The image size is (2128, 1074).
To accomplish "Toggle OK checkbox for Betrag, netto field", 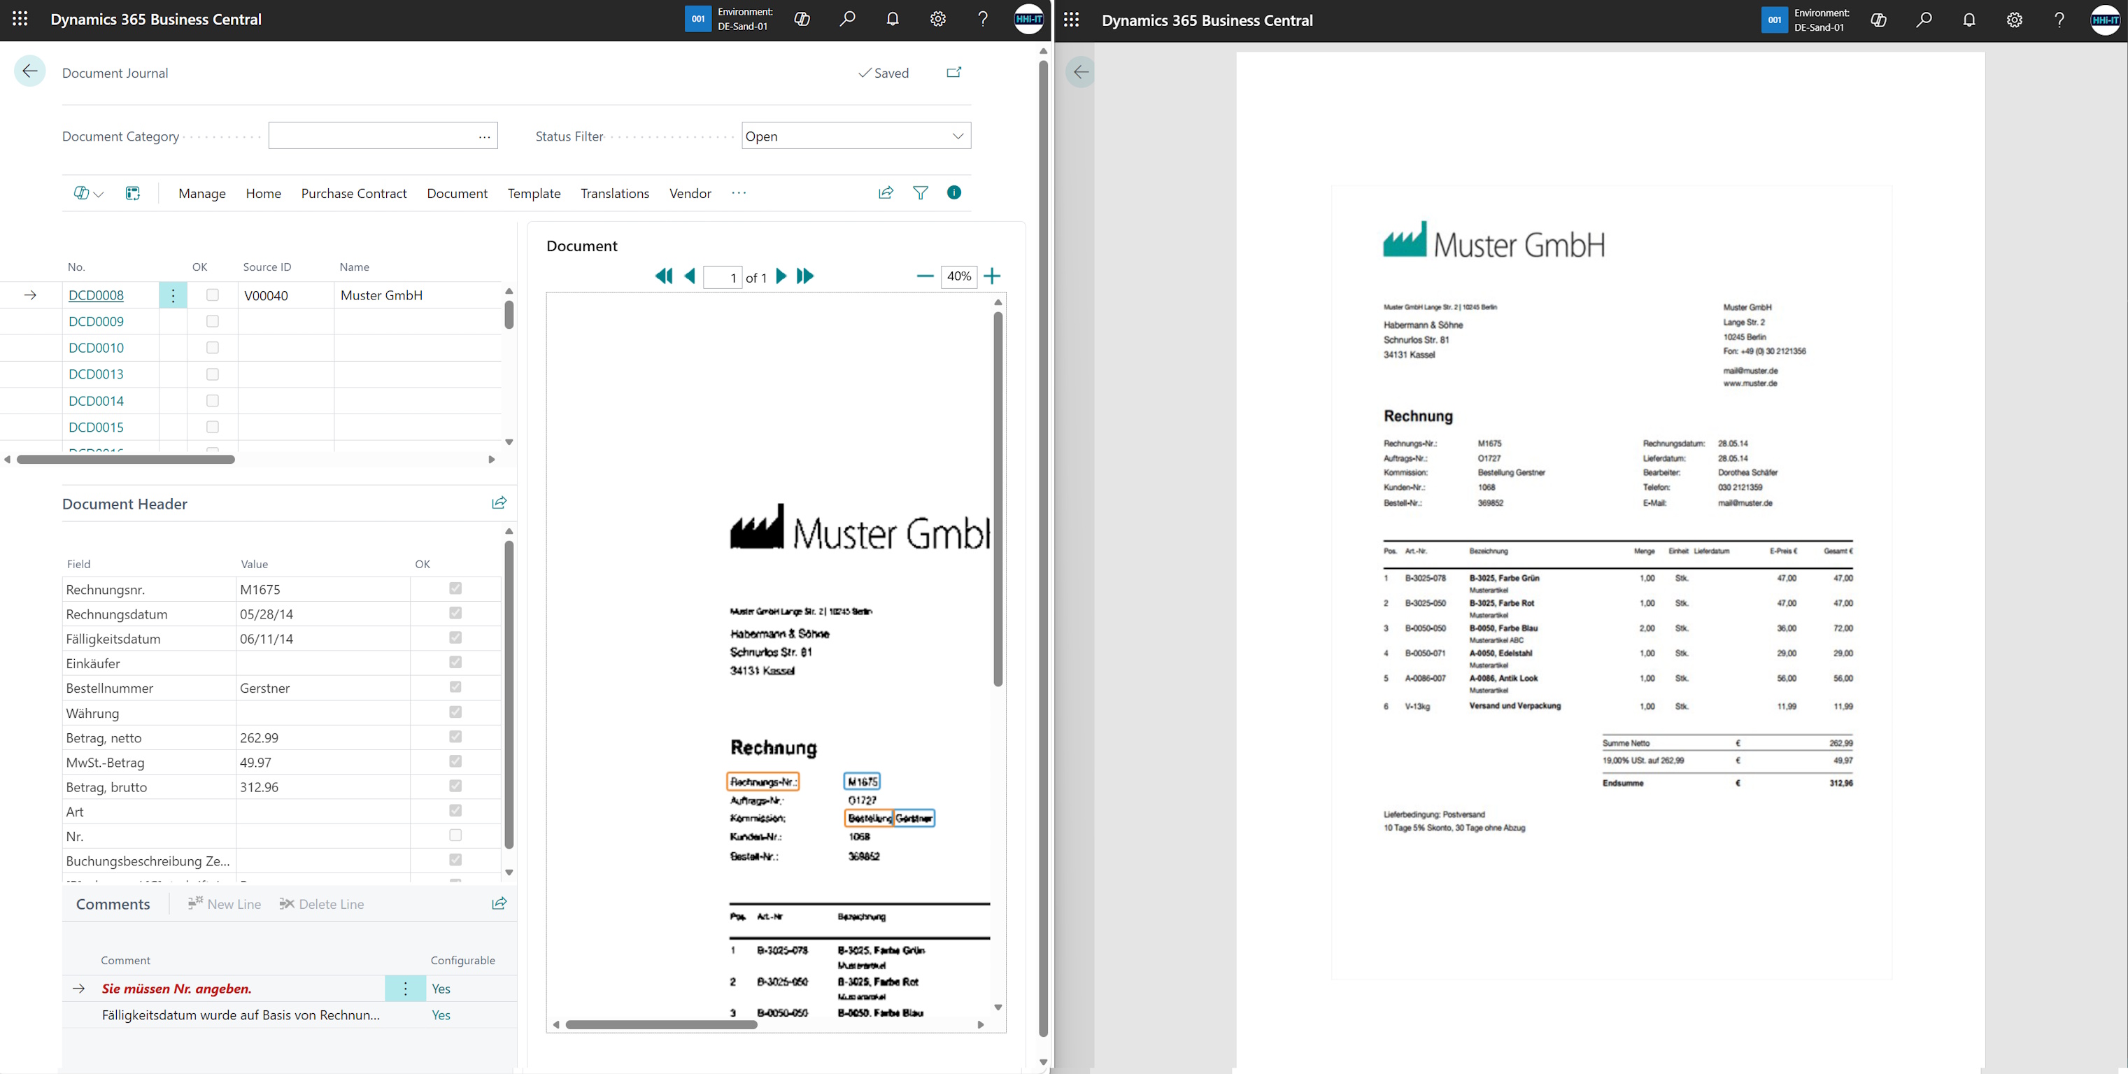I will (x=455, y=737).
